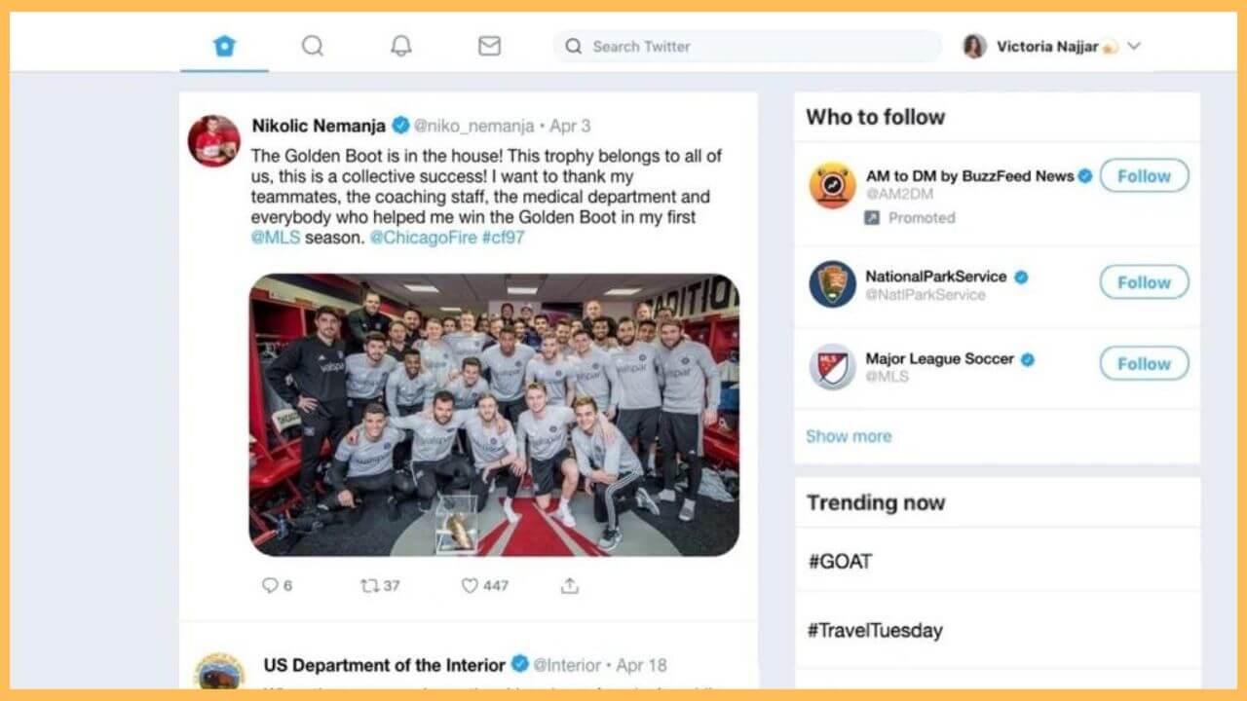Follow NationalParkService account
The height and width of the screenshot is (701, 1247).
[1144, 282]
